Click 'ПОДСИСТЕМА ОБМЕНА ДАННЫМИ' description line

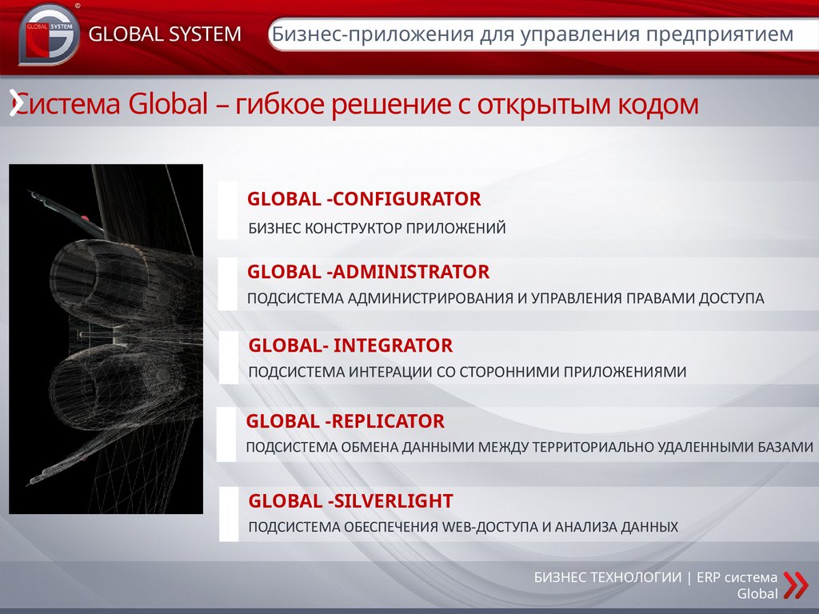(529, 448)
